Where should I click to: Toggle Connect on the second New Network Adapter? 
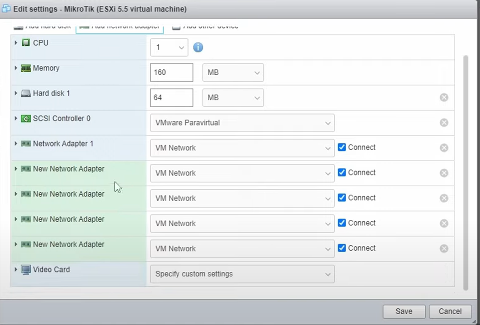coord(342,198)
